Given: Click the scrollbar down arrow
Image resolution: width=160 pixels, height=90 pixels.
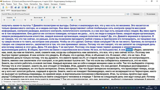Looking at the screenshot, I should point(158,79).
